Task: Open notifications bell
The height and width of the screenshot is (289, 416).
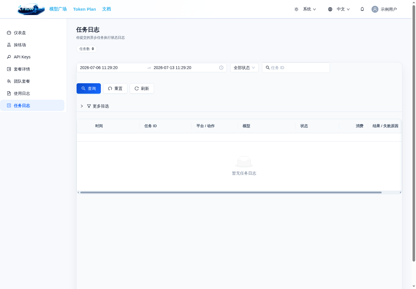Action: coord(362,9)
